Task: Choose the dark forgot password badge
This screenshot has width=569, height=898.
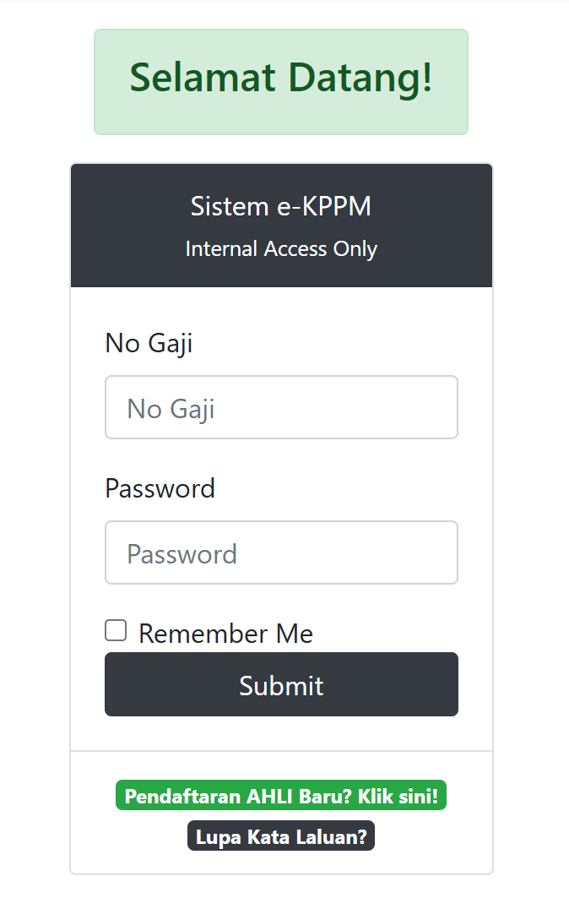Action: 281,837
